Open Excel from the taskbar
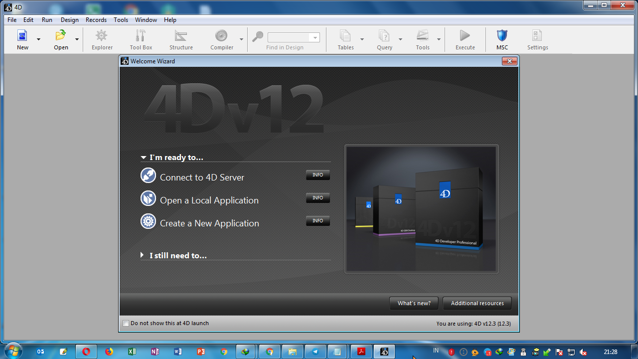Image resolution: width=638 pixels, height=359 pixels. (x=132, y=352)
